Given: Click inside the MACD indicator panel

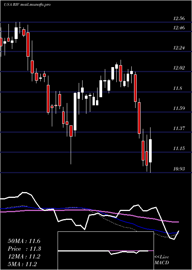Looking at the screenshot, I should click(106, 251).
